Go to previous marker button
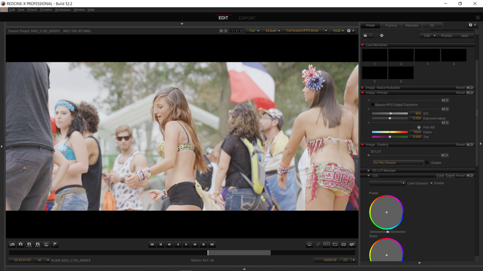This screenshot has height=271, width=483. pos(161,244)
